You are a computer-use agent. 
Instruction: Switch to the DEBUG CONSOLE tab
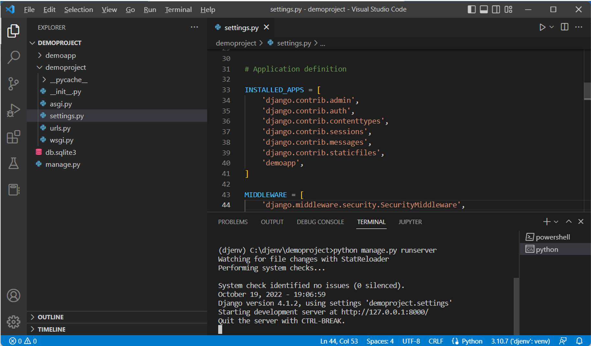320,222
